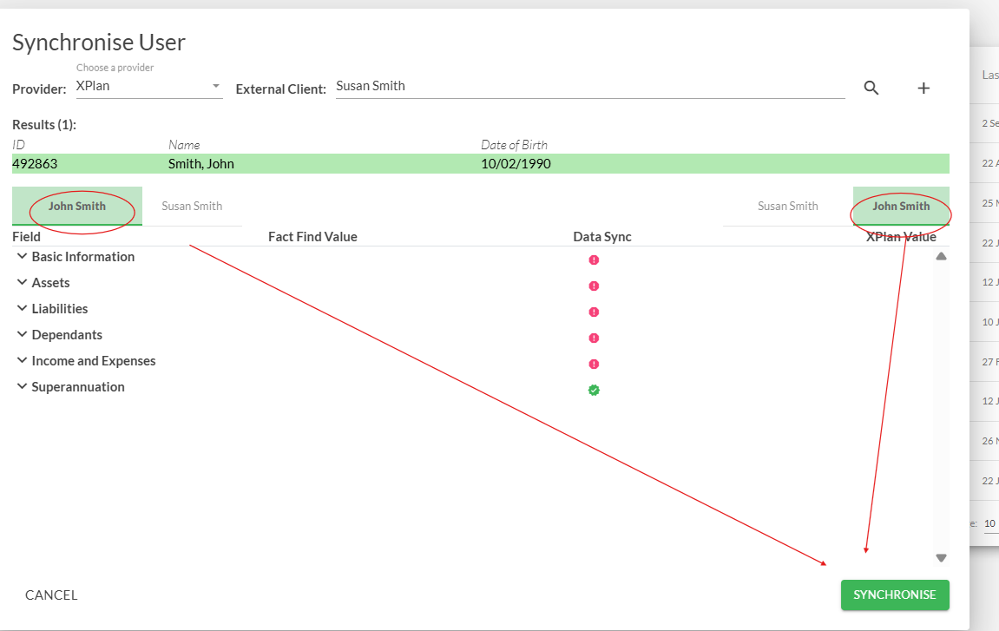Expand the Dependants section
Image resolution: width=999 pixels, height=631 pixels.
pyautogui.click(x=22, y=335)
